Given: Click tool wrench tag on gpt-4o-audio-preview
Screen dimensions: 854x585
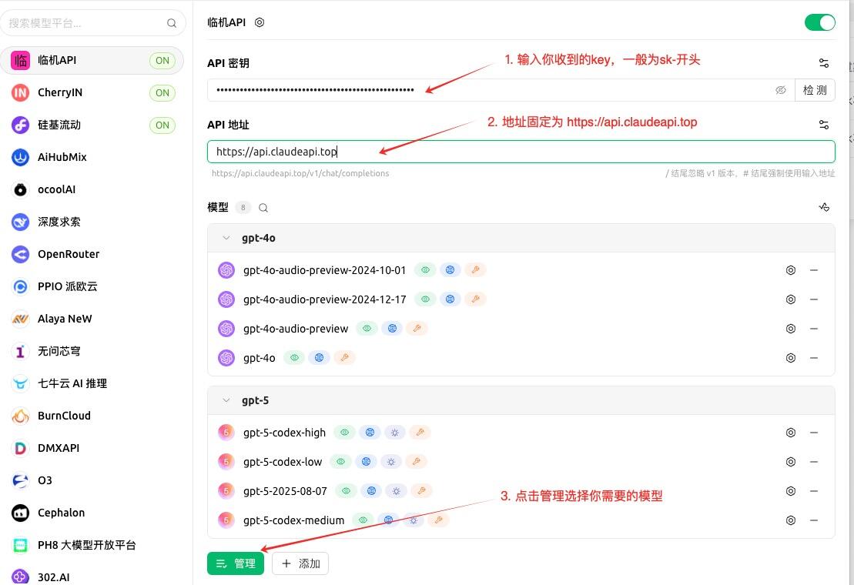Looking at the screenshot, I should pos(417,329).
